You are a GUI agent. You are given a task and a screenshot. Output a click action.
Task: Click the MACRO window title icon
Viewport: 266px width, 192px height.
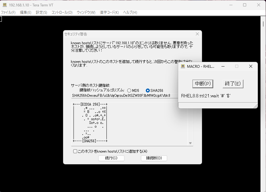click(x=183, y=66)
